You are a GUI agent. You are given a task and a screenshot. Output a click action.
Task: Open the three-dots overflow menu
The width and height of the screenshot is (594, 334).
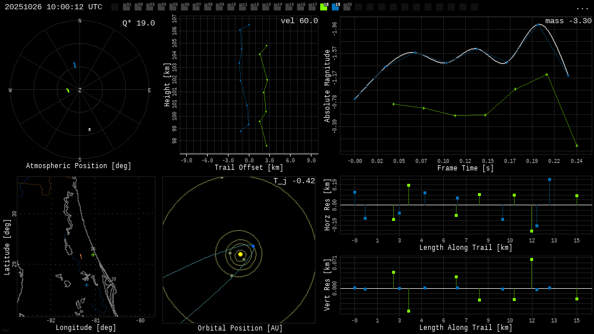click(582, 8)
